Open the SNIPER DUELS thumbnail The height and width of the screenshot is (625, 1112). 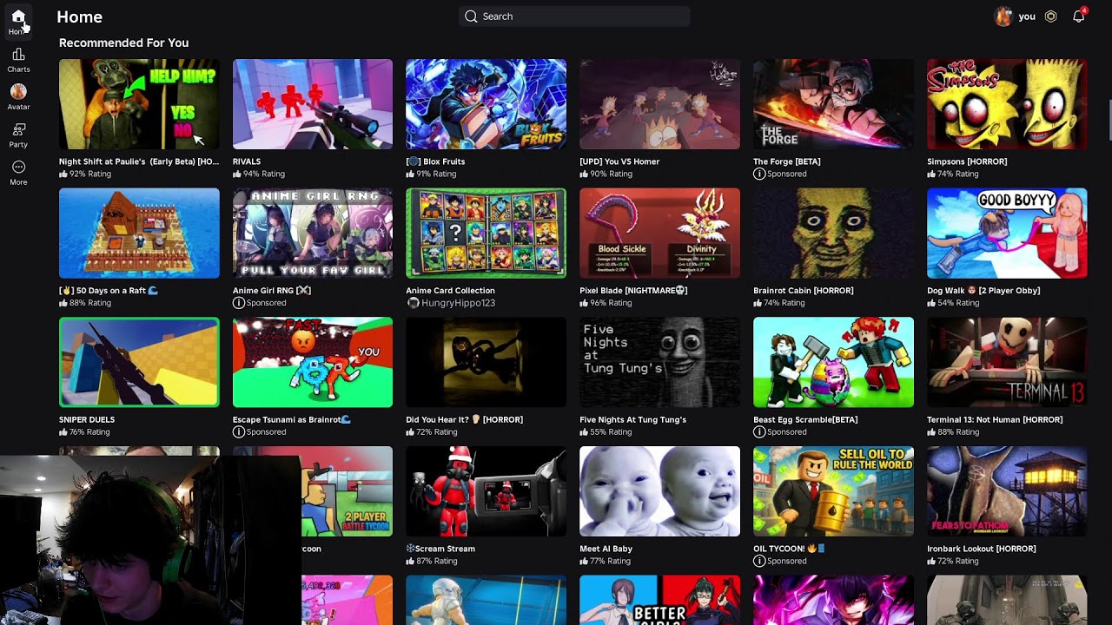tap(139, 362)
